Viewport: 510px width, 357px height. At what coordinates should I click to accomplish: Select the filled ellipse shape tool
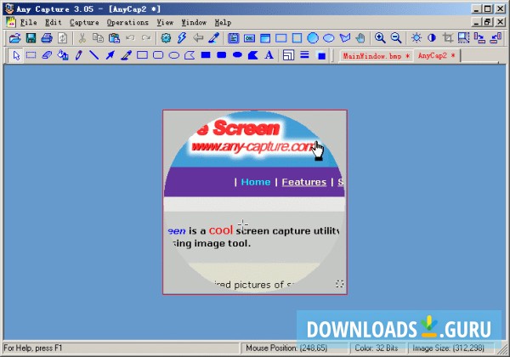point(237,55)
